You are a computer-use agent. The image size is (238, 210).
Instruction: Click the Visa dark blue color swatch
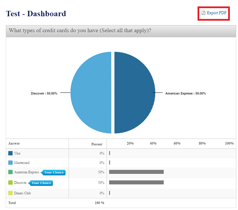(10, 153)
